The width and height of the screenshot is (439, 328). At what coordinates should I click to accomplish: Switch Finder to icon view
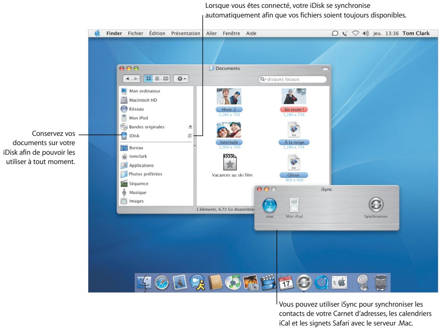[x=149, y=78]
